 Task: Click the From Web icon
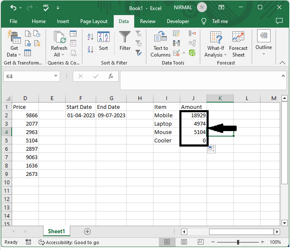[x=28, y=43]
